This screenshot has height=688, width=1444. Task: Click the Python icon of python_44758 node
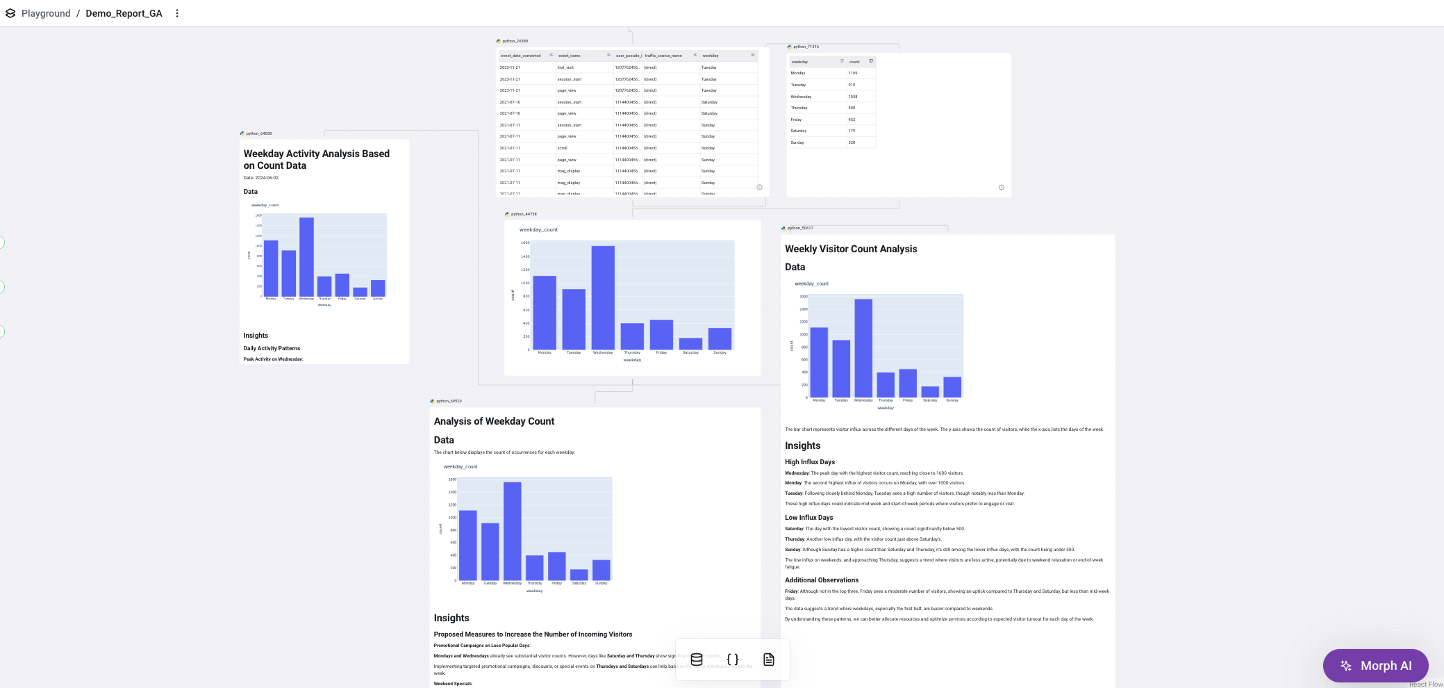pos(507,214)
